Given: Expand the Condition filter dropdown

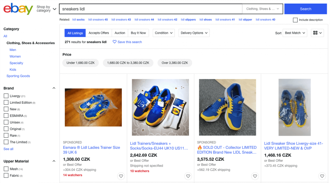Looking at the screenshot, I should (164, 33).
